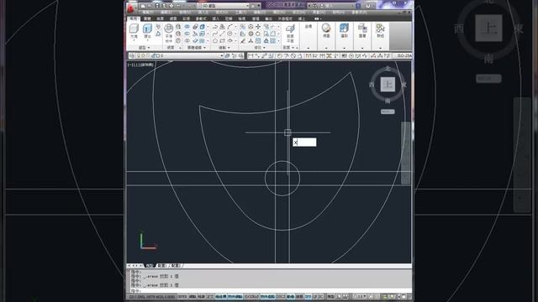This screenshot has height=302, width=538.
Task: Select the Polygon draw tool
Action: (215, 41)
